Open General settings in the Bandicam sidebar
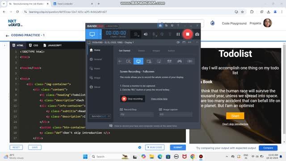286x161 pixels. [x=96, y=59]
